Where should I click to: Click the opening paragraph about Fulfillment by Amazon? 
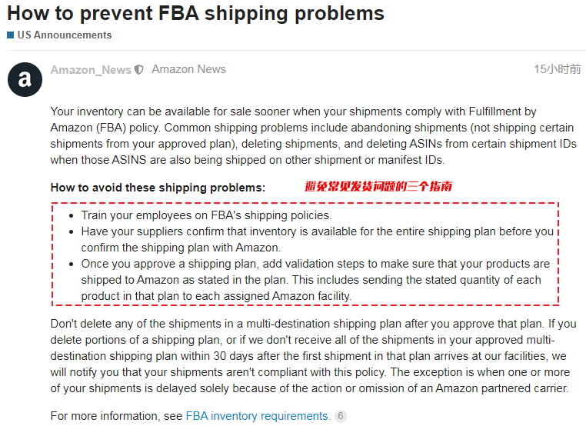(x=314, y=135)
